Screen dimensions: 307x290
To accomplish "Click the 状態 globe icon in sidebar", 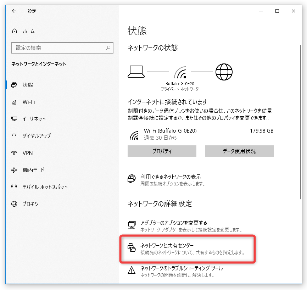I will [14, 85].
